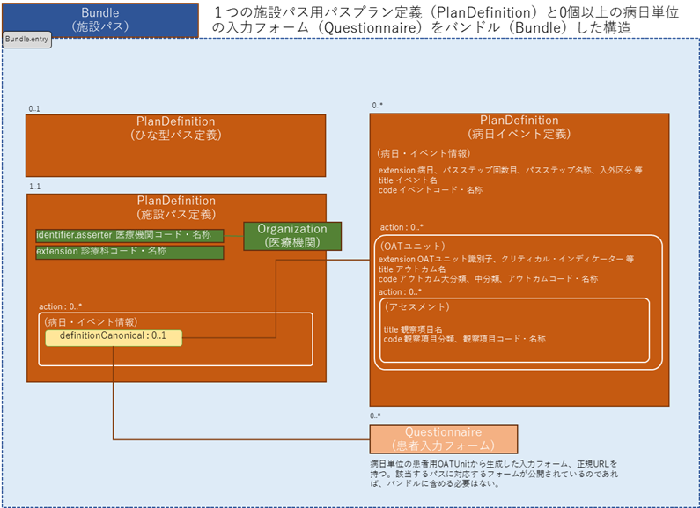Click the Organization (医療機関) box
This screenshot has height=508, width=700.
click(291, 235)
